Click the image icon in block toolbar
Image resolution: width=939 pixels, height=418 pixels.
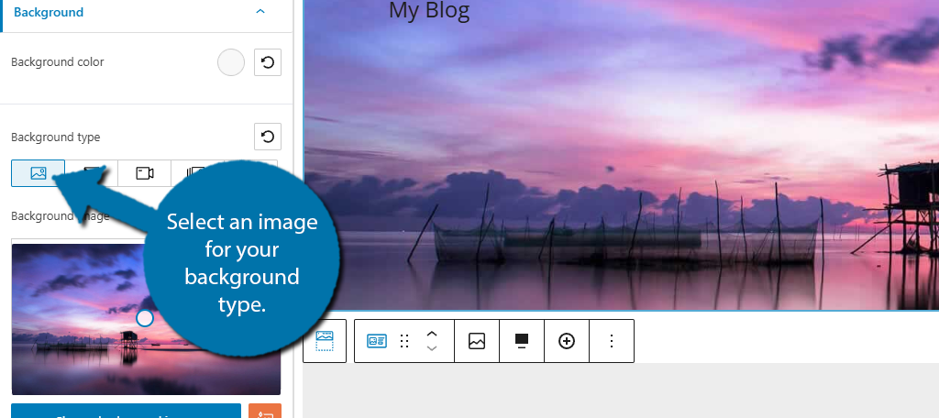pos(477,341)
